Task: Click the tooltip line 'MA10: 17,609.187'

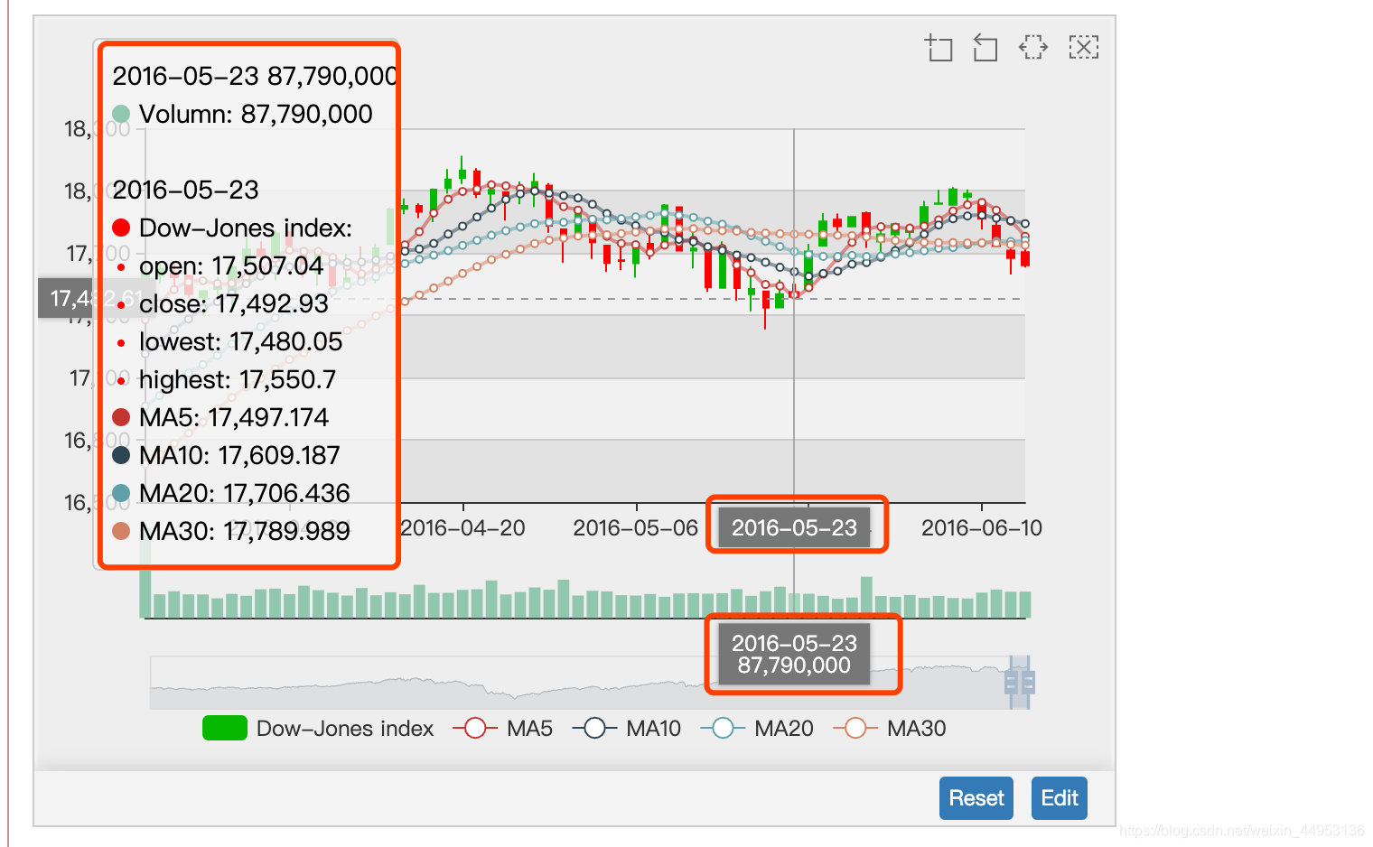Action: tap(226, 455)
